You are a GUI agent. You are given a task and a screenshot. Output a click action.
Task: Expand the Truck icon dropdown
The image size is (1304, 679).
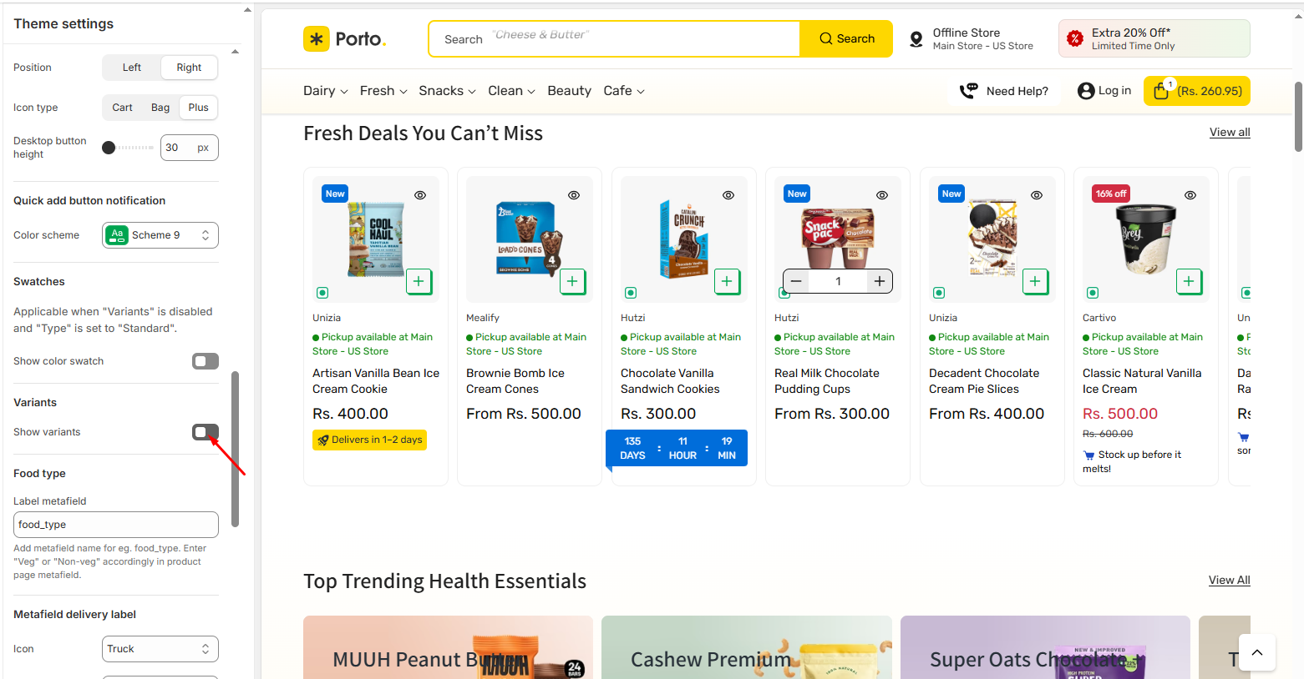[x=160, y=649]
